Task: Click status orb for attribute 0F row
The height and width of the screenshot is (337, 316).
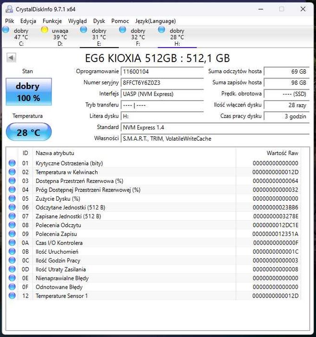Action: point(12,287)
